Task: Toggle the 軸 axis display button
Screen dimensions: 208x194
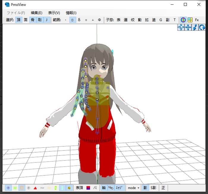Action: click(104, 188)
